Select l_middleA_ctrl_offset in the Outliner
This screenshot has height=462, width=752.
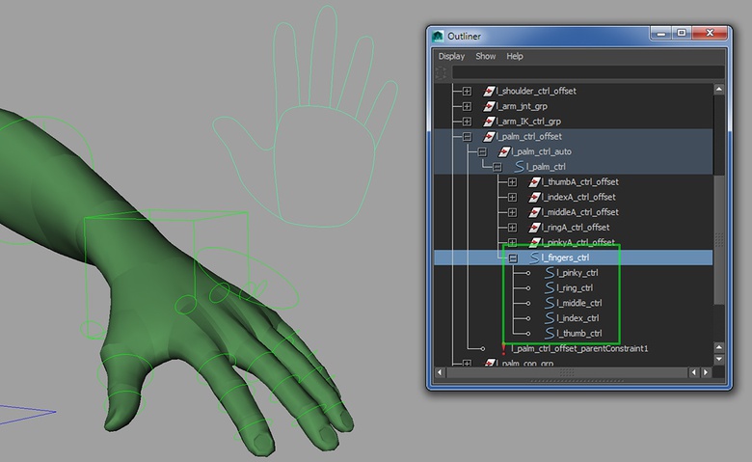point(579,212)
